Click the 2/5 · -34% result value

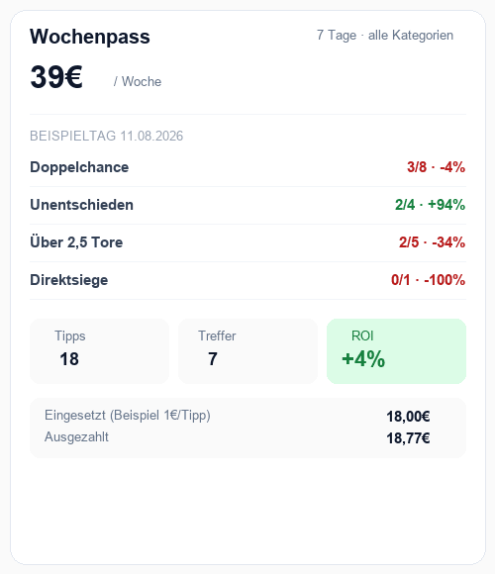432,242
